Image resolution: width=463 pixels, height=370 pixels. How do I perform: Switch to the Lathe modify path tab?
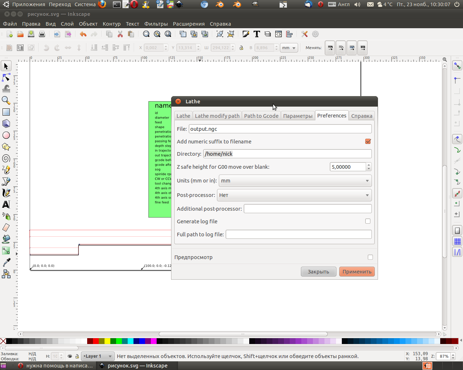[217, 116]
